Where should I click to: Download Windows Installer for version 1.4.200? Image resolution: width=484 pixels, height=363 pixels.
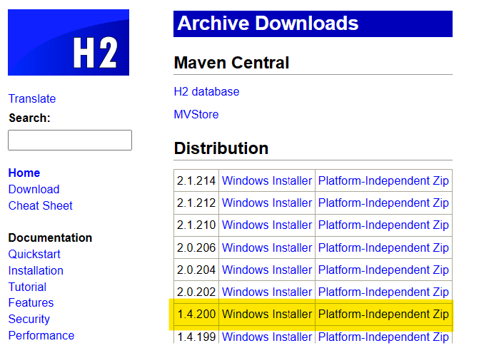tap(267, 314)
